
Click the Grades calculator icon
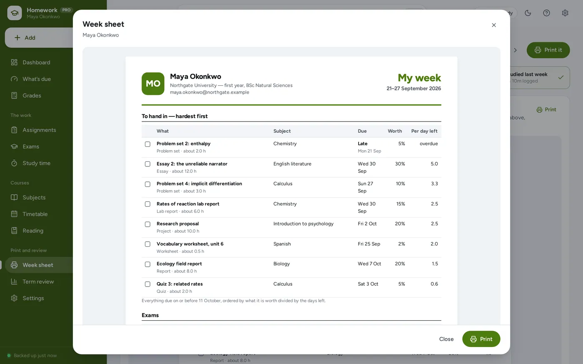click(x=14, y=96)
